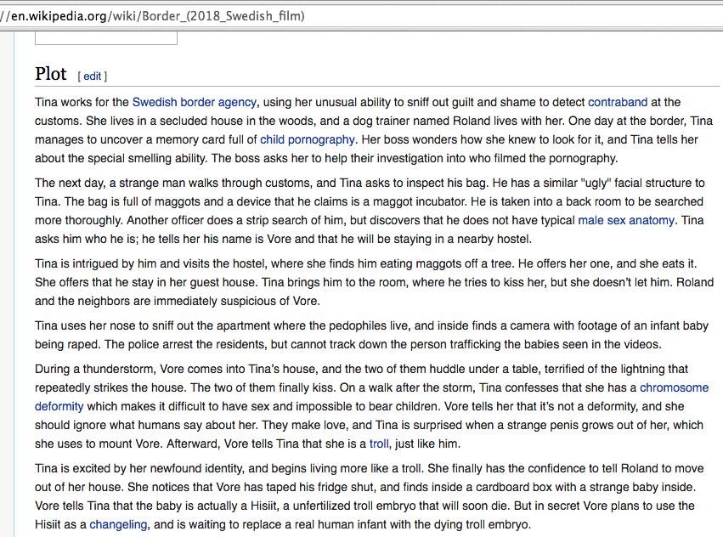Open the changeling article link
The width and height of the screenshot is (723, 537).
point(118,524)
